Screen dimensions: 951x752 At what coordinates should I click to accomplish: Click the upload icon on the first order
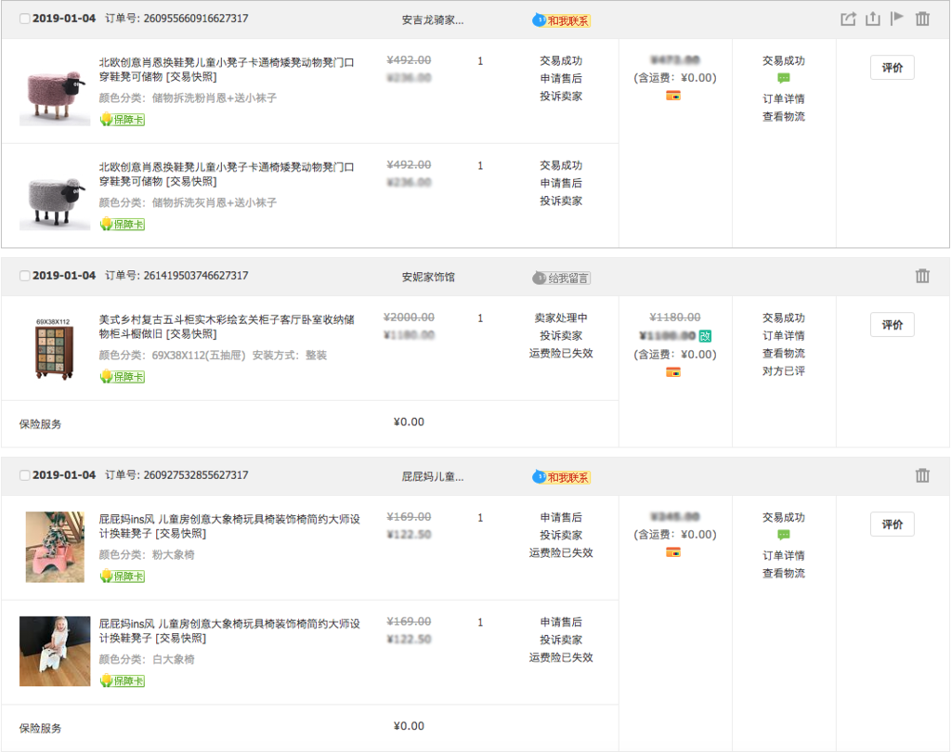[872, 19]
